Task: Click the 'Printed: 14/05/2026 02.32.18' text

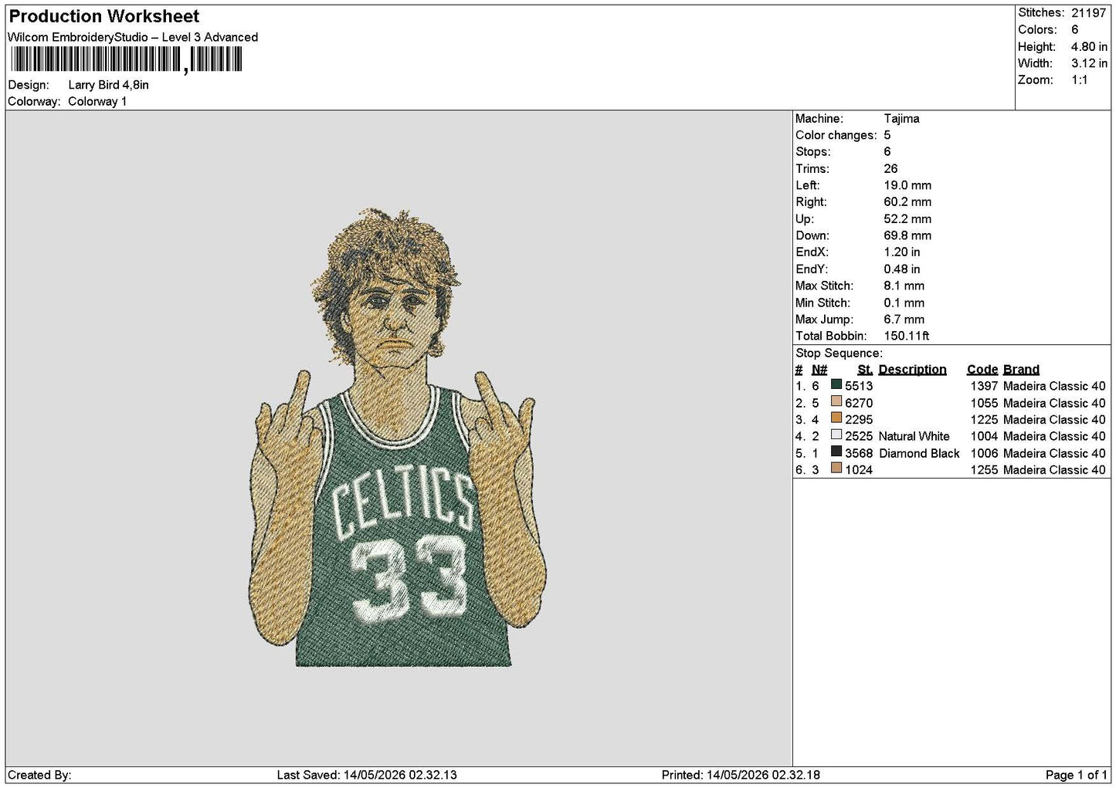Action: click(x=741, y=775)
